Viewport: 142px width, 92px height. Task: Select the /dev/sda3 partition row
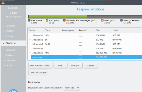[86, 44]
